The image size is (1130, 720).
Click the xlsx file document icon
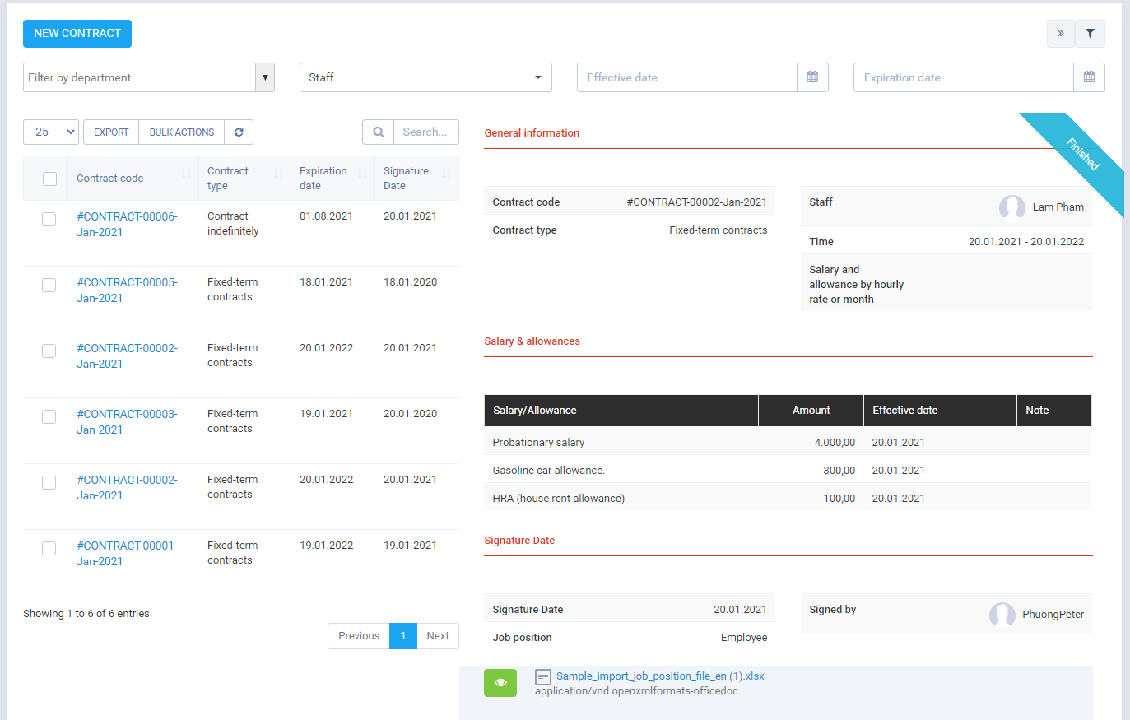pos(543,677)
